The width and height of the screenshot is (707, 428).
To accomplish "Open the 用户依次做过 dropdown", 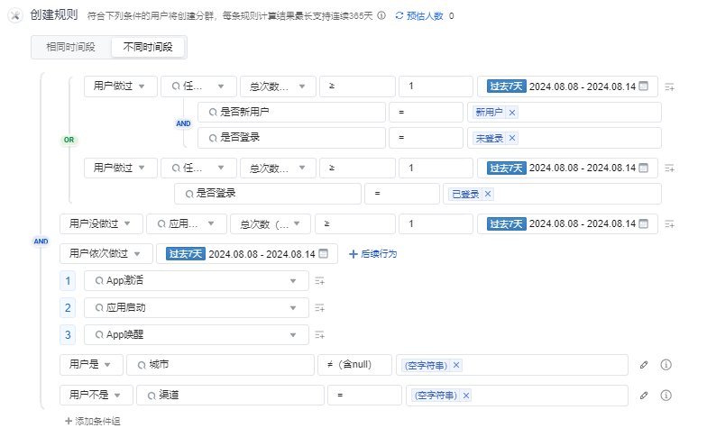I will (x=106, y=254).
